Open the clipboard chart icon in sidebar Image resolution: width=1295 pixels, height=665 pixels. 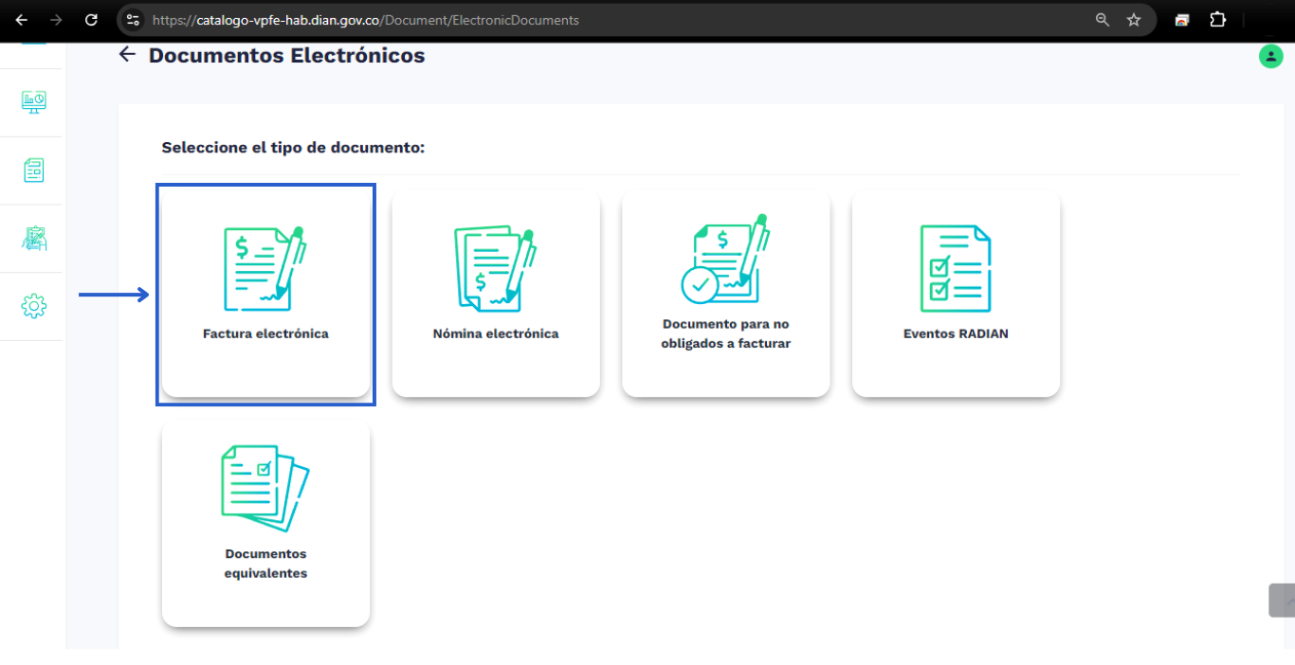[33, 239]
